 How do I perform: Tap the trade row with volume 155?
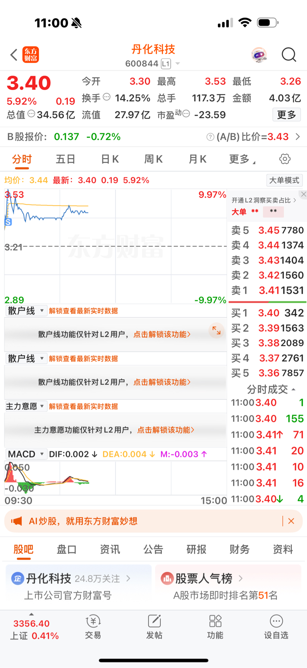[x=267, y=419]
